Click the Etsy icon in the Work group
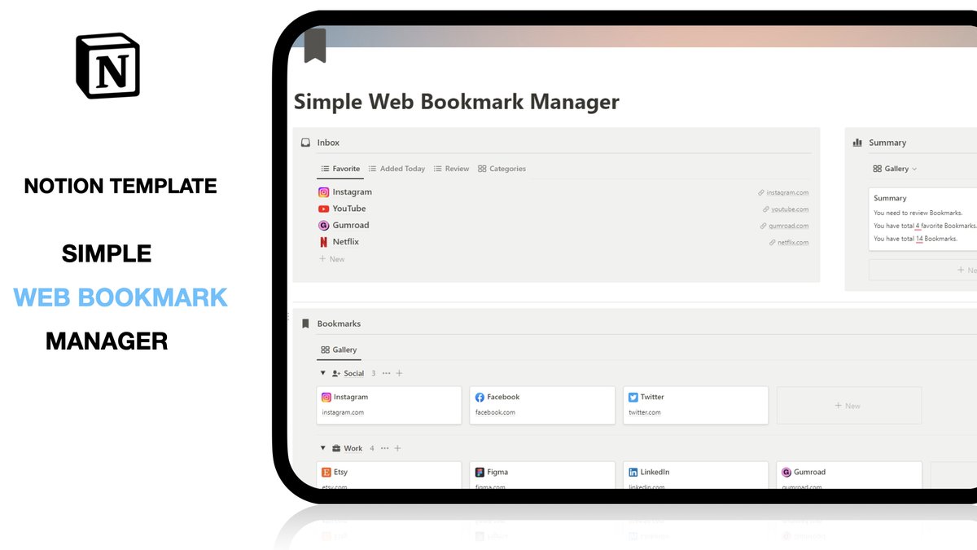The height and width of the screenshot is (550, 977). pyautogui.click(x=326, y=473)
